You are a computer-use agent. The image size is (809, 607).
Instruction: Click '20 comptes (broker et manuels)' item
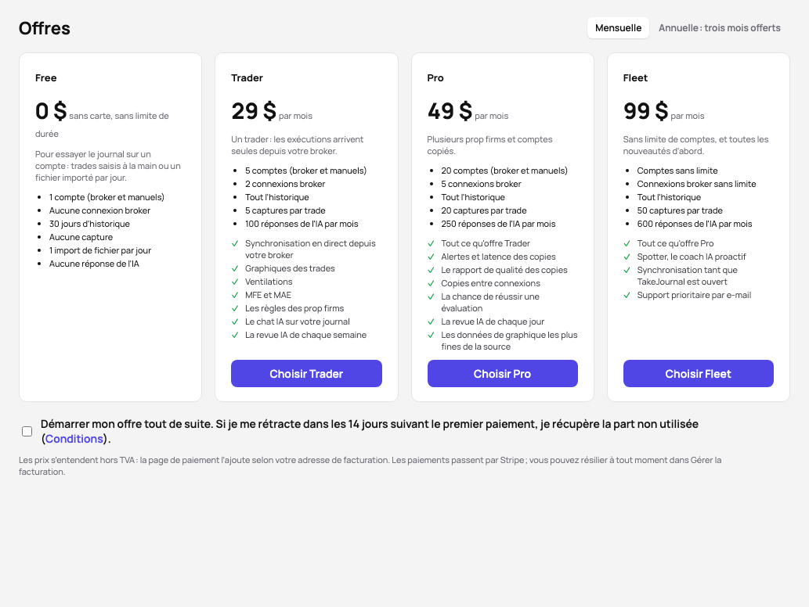(504, 171)
